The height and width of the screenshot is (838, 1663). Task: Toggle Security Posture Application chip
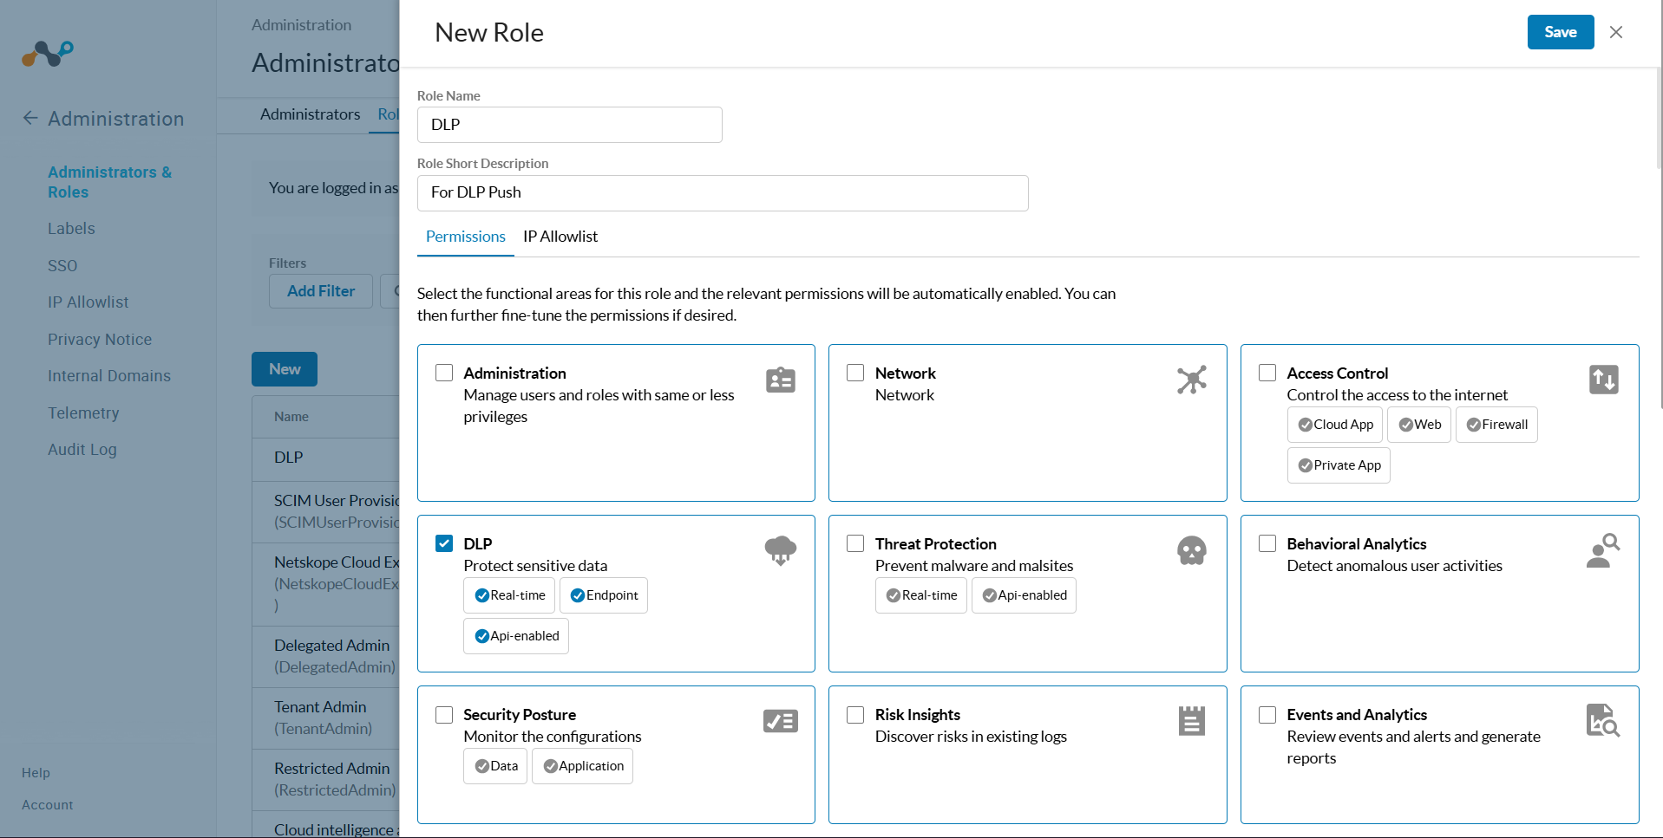[x=582, y=766]
